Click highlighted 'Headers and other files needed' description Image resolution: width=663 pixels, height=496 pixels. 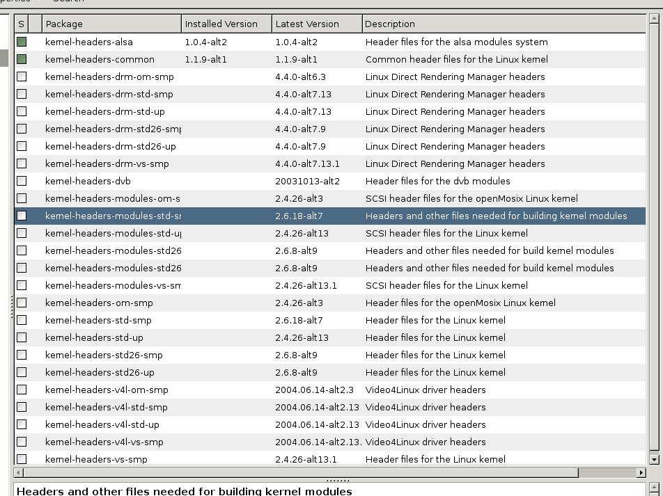click(x=497, y=216)
